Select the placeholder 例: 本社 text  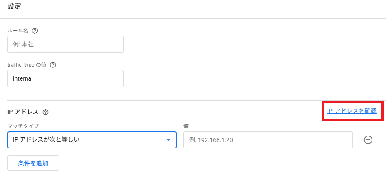[23, 45]
